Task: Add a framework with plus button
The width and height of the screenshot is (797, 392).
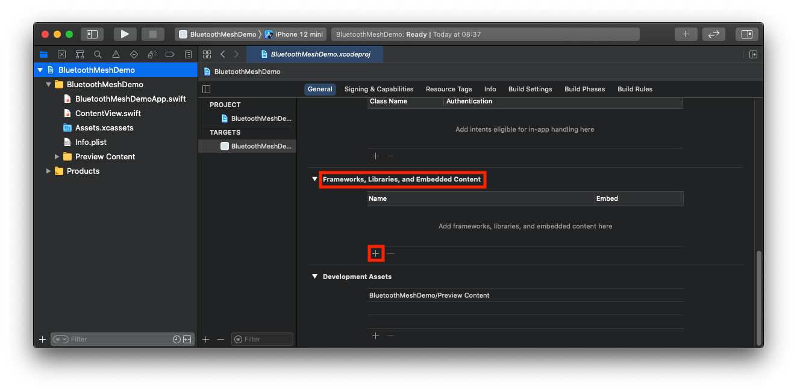Action: [375, 254]
